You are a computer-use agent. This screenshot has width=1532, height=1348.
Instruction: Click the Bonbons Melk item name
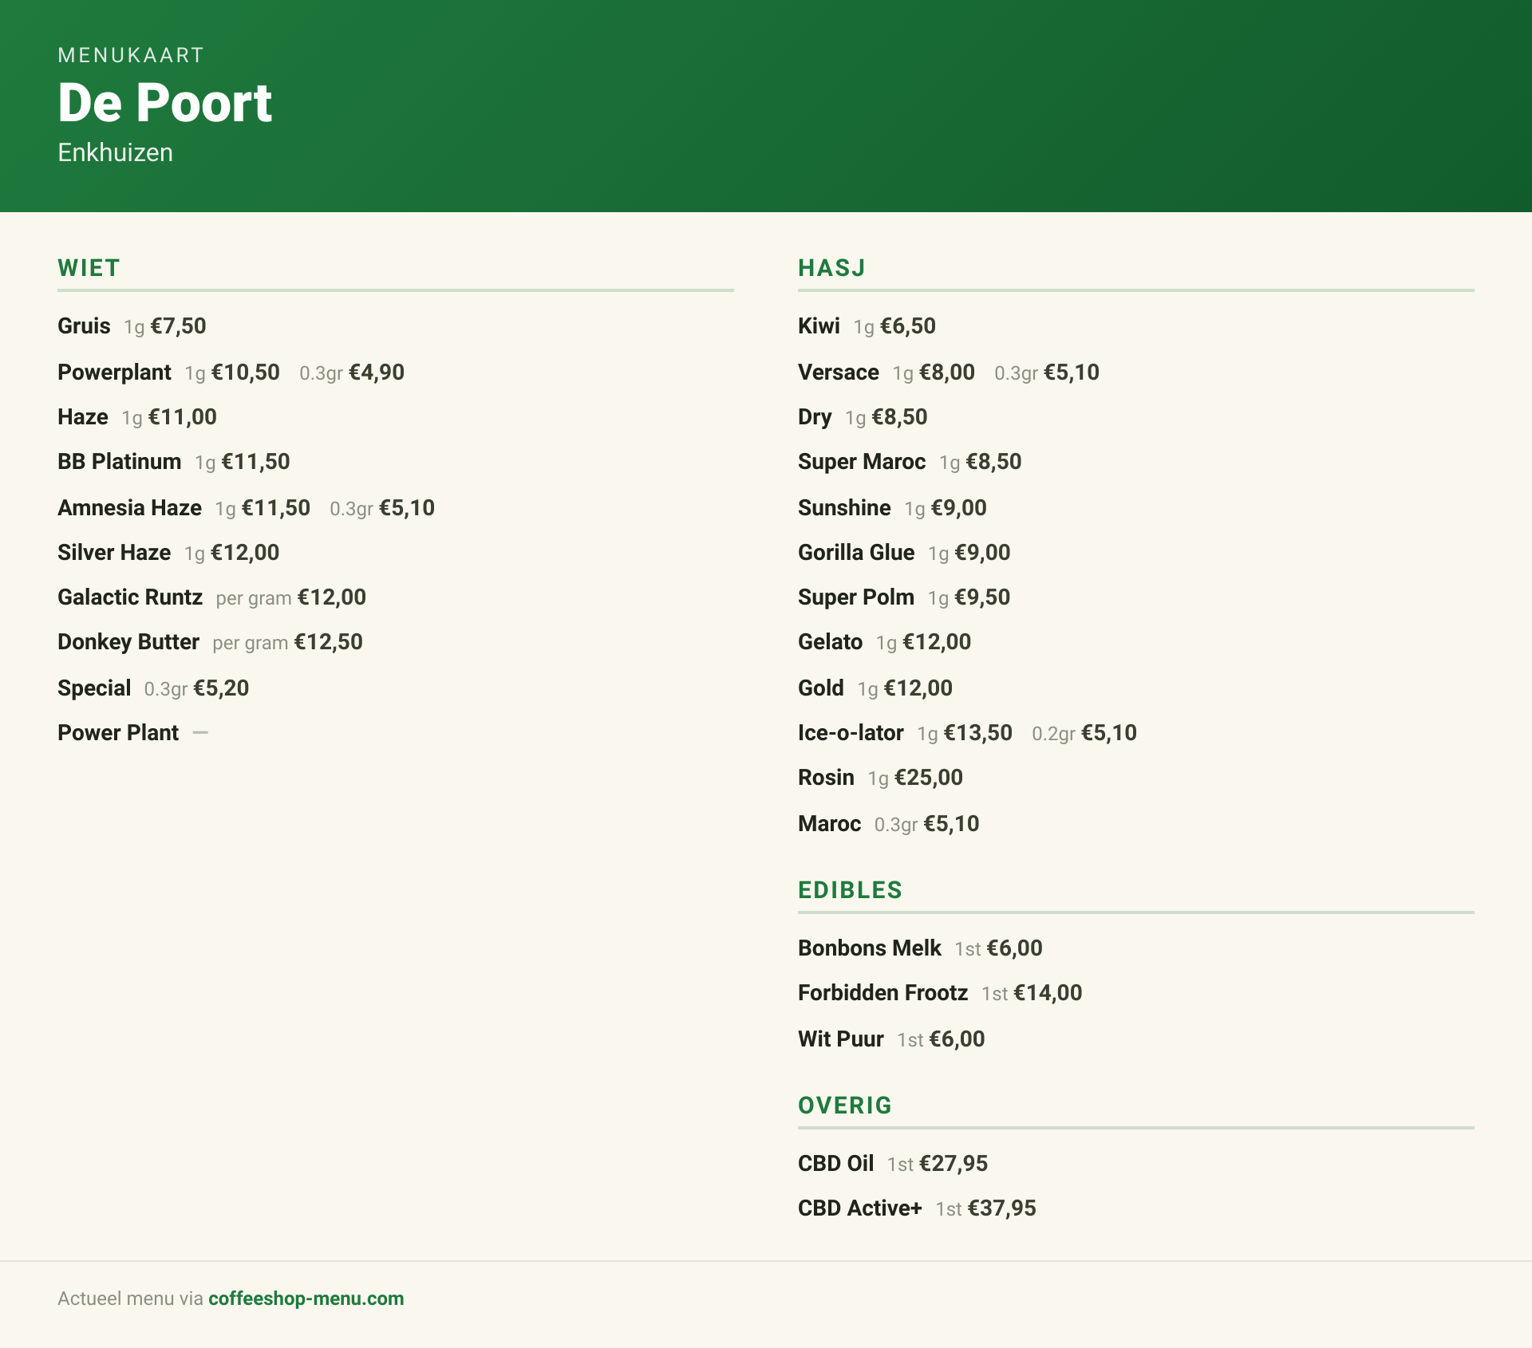870,948
